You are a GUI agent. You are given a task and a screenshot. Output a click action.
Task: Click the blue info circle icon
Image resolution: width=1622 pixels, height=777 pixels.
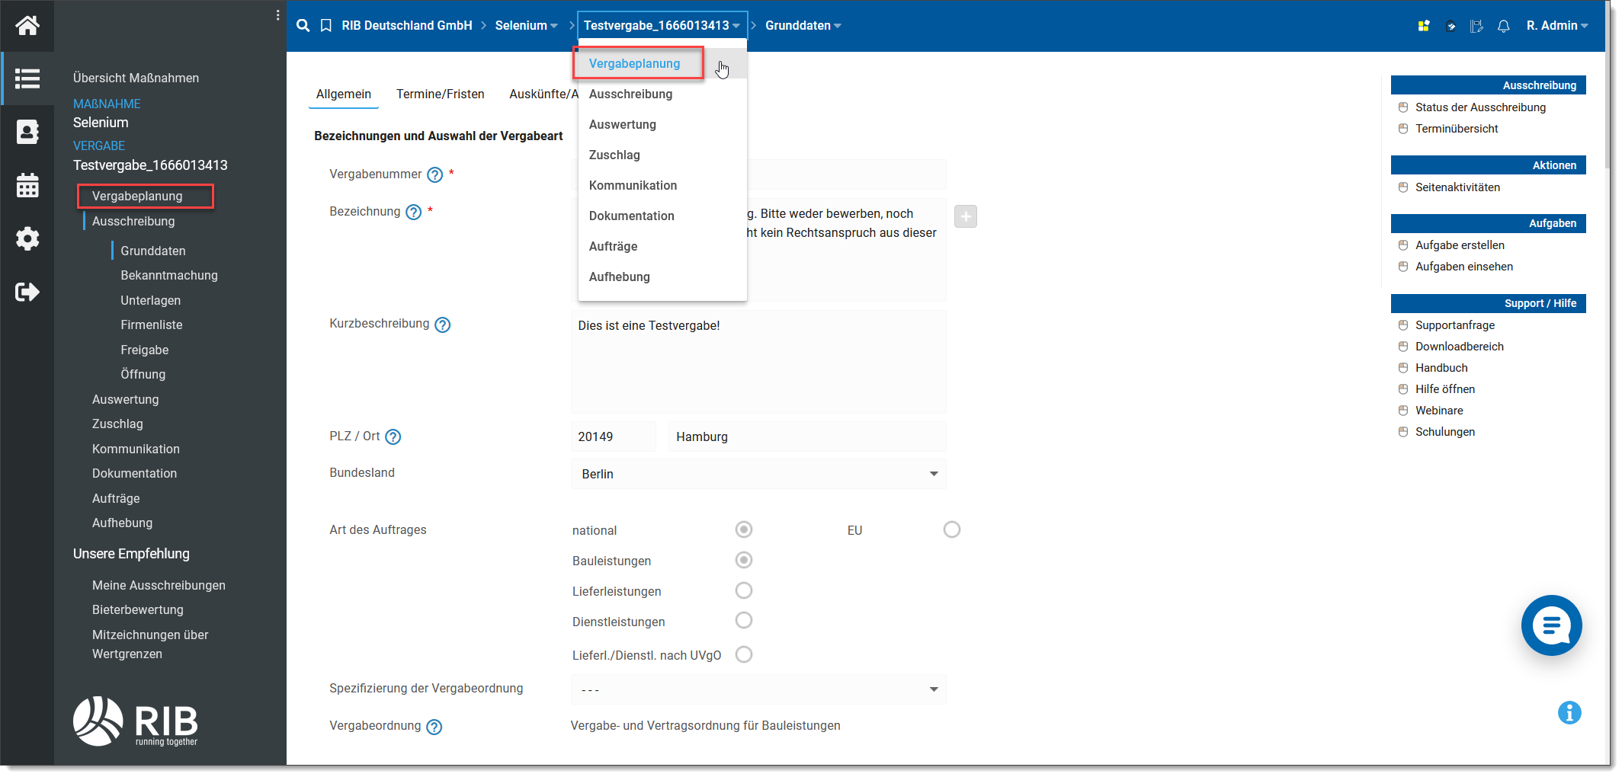[1569, 713]
